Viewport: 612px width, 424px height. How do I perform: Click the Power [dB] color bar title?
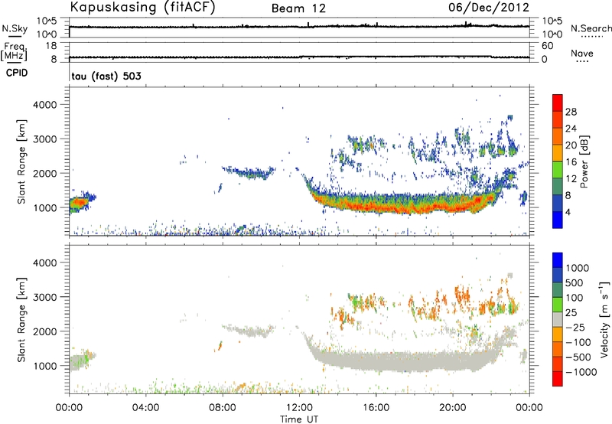coord(584,161)
